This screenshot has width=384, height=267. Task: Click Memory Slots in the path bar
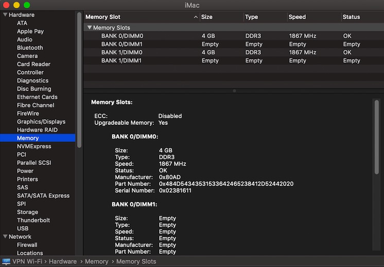click(x=136, y=261)
